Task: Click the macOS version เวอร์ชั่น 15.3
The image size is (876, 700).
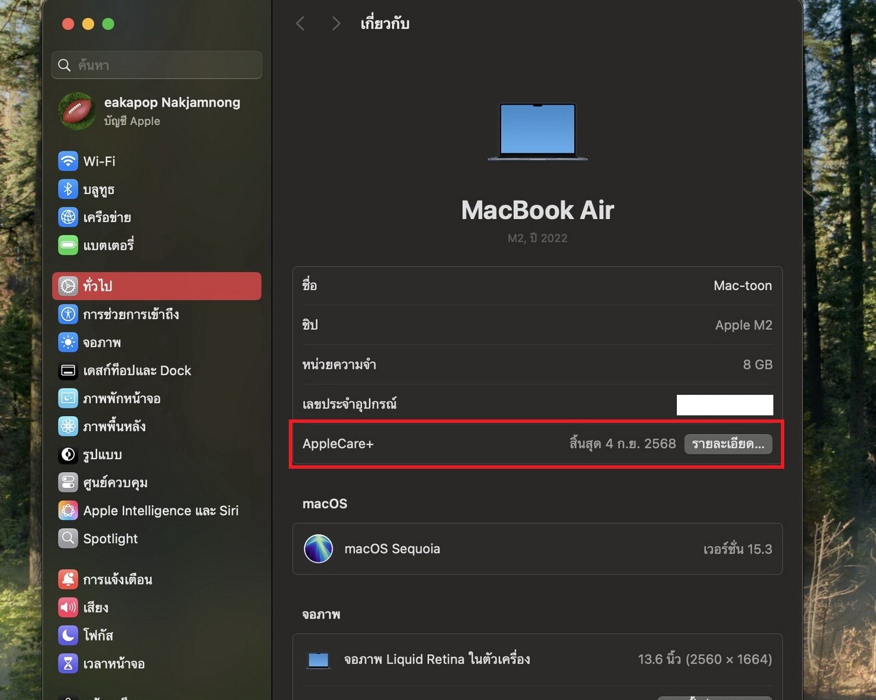Action: pyautogui.click(x=738, y=549)
